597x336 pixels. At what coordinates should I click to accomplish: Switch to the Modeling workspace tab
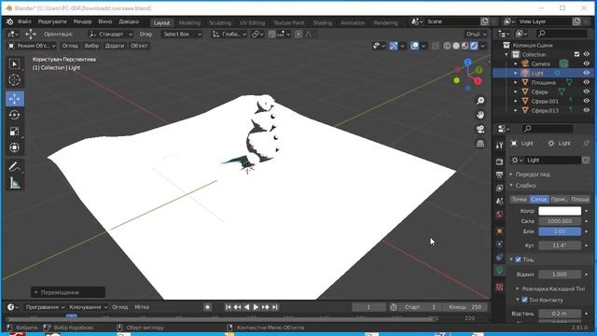pos(189,22)
